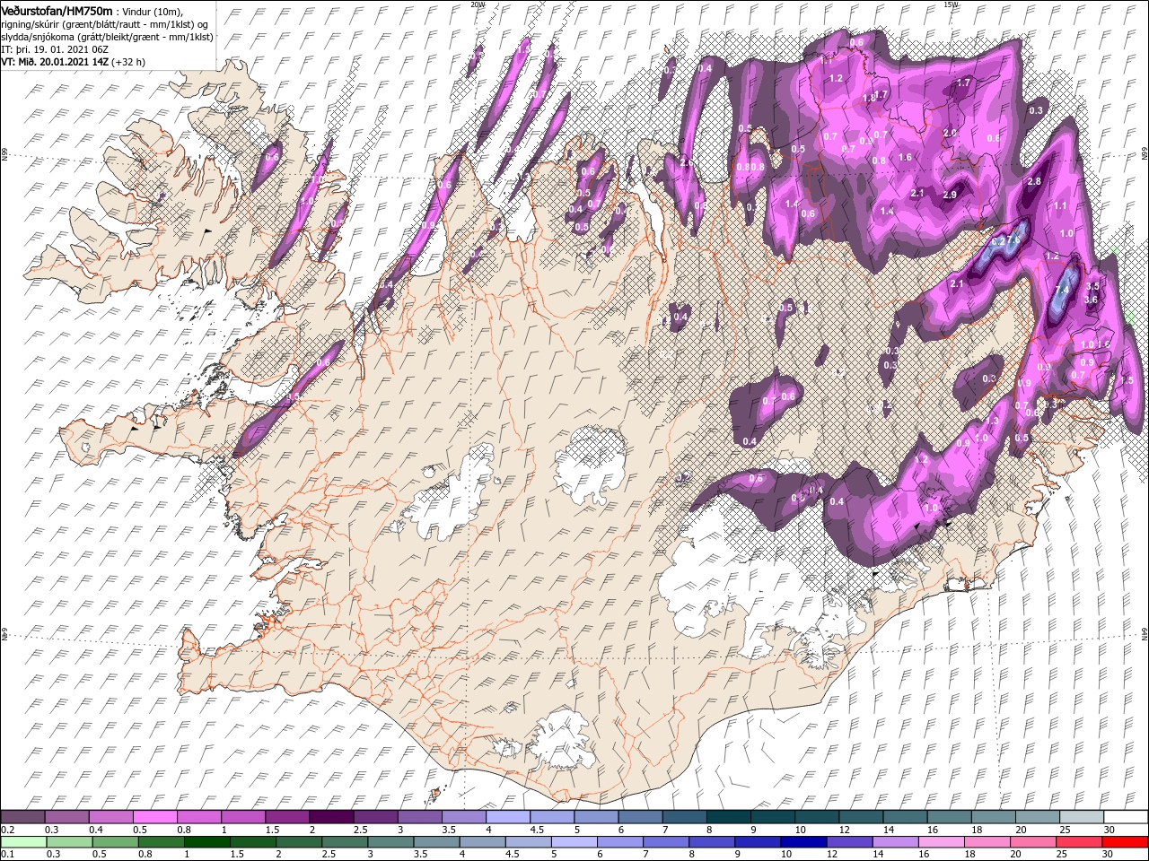Pick the deep blue 10 swatch in lower legend
The height and width of the screenshot is (861, 1149).
803,842
